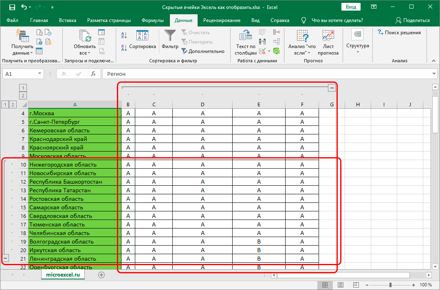Switch to the Рецензирование tab

pos(222,20)
